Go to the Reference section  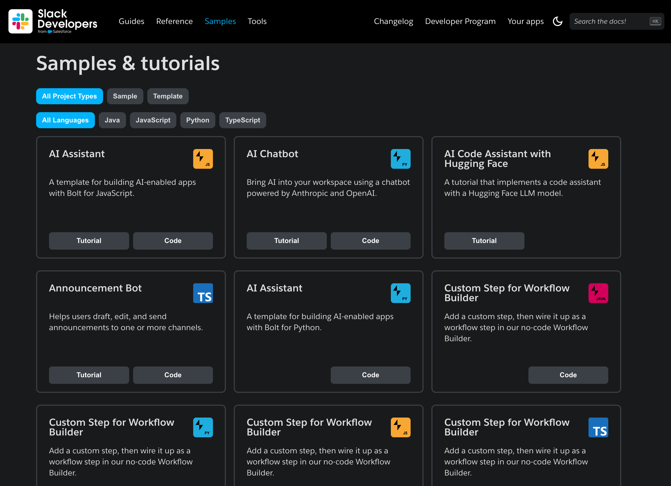pos(174,21)
